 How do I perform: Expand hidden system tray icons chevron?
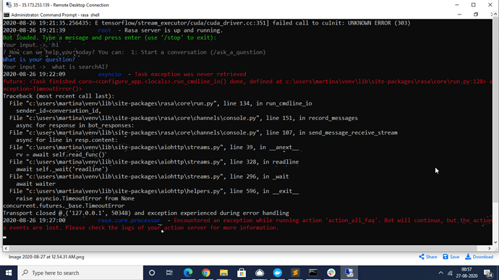pos(440,273)
